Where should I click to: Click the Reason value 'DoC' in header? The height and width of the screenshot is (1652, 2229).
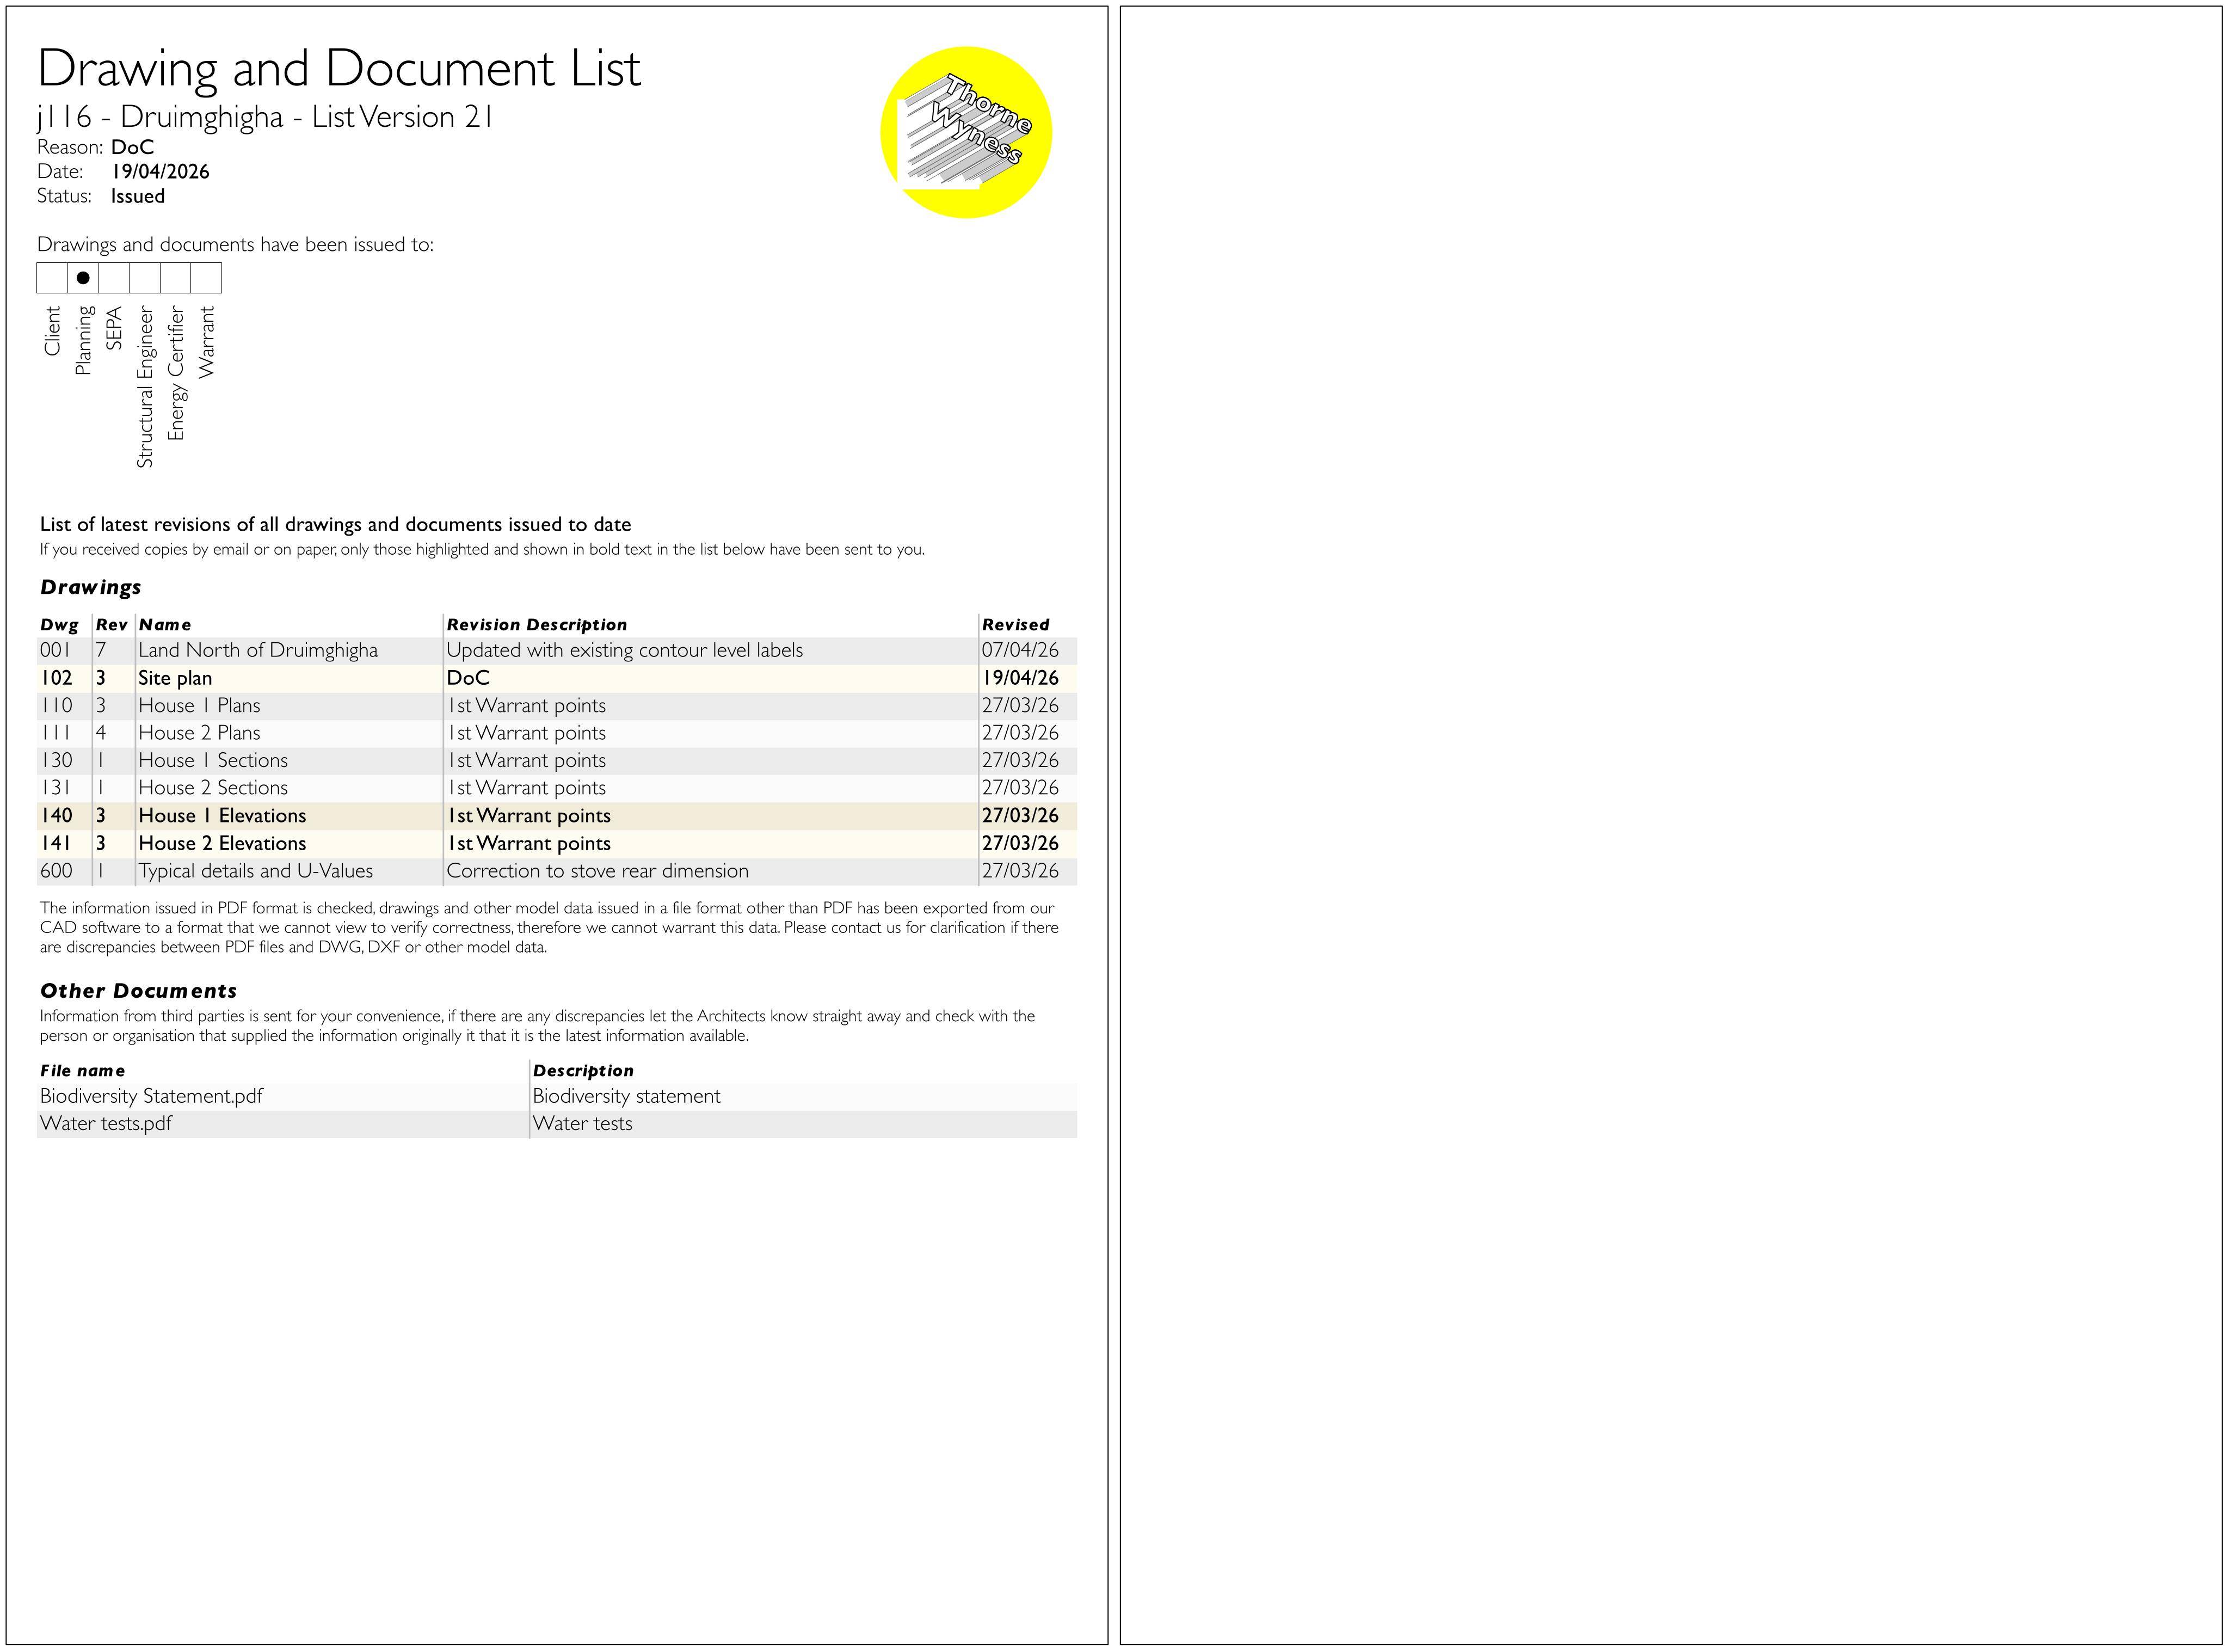click(132, 147)
